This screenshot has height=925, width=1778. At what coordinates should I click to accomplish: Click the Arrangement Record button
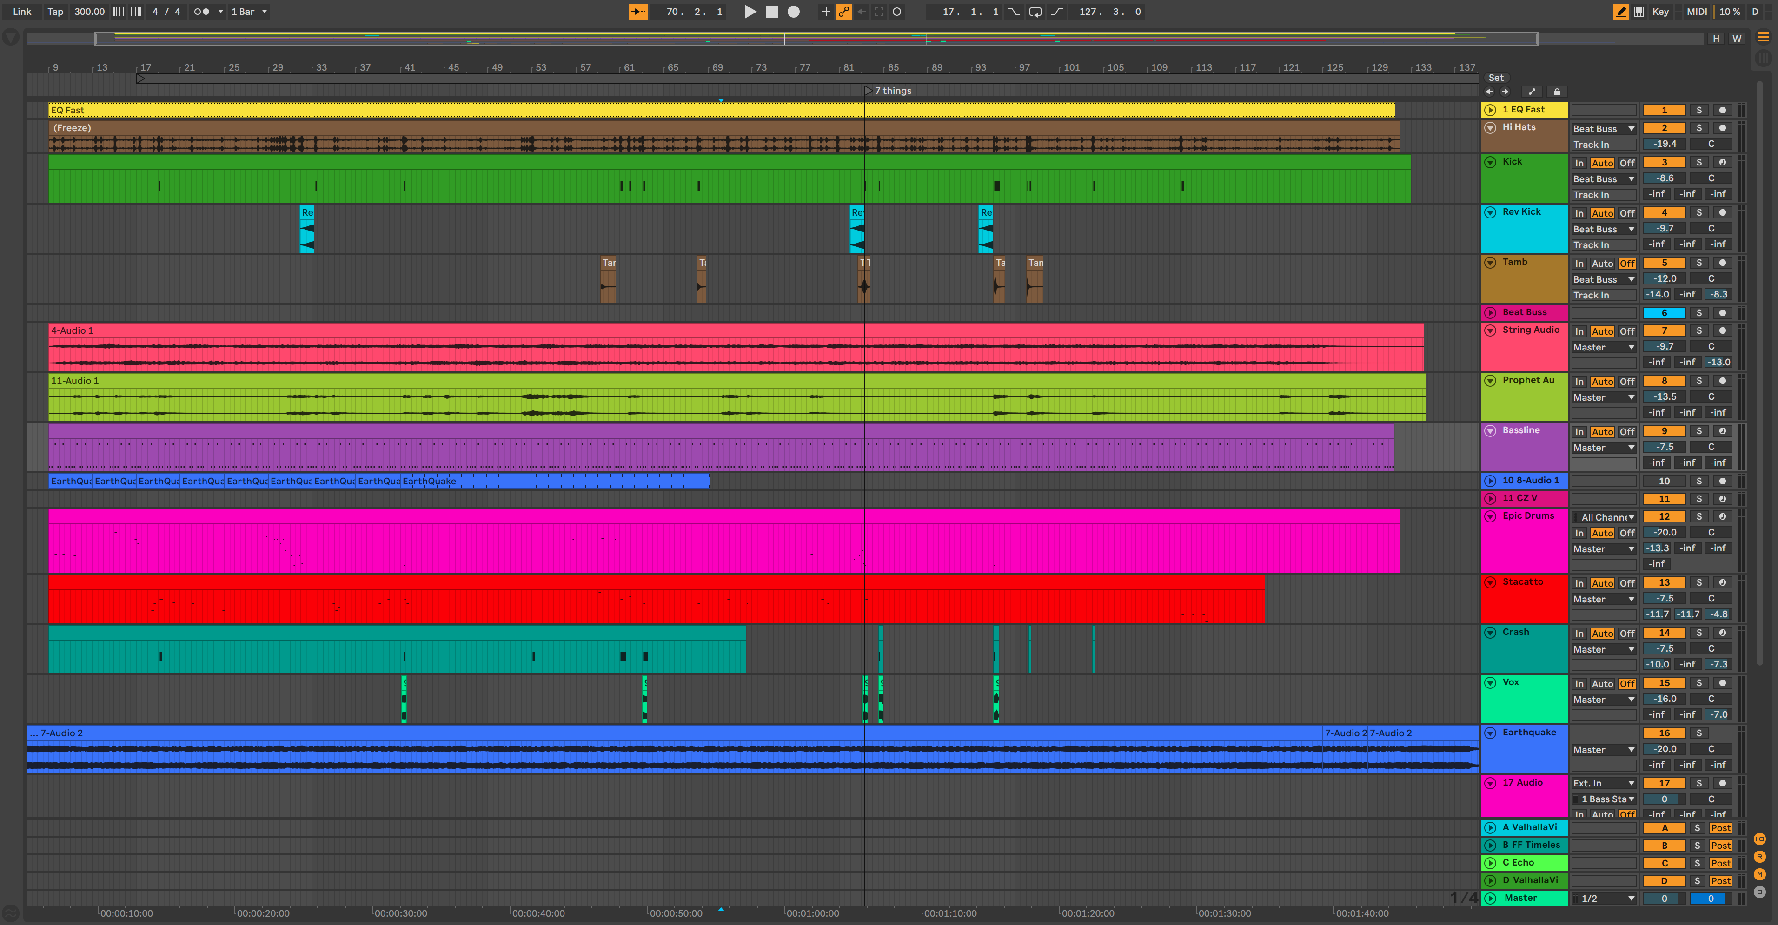pos(794,12)
